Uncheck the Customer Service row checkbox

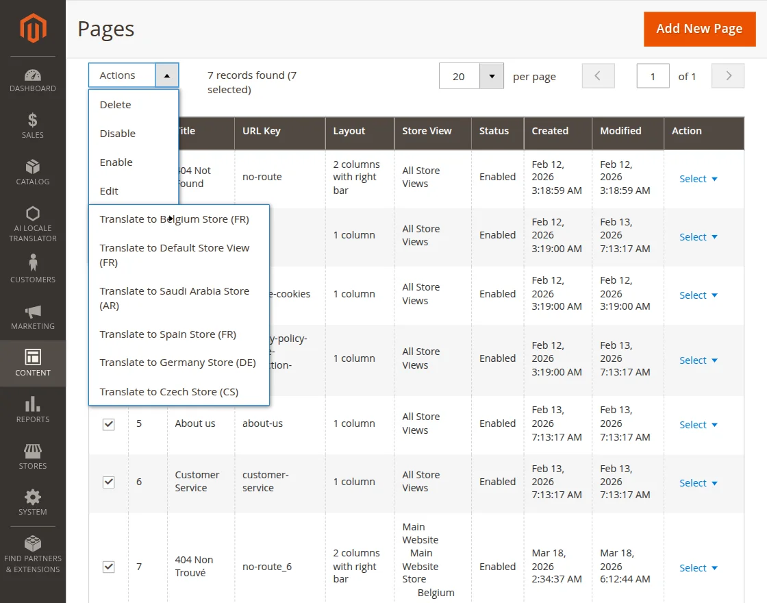[x=108, y=482]
